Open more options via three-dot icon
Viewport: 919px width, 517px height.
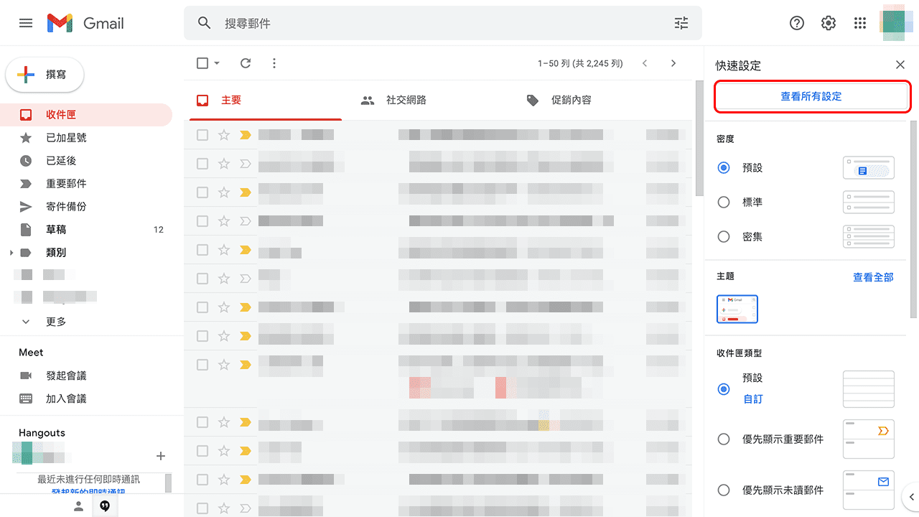click(274, 63)
